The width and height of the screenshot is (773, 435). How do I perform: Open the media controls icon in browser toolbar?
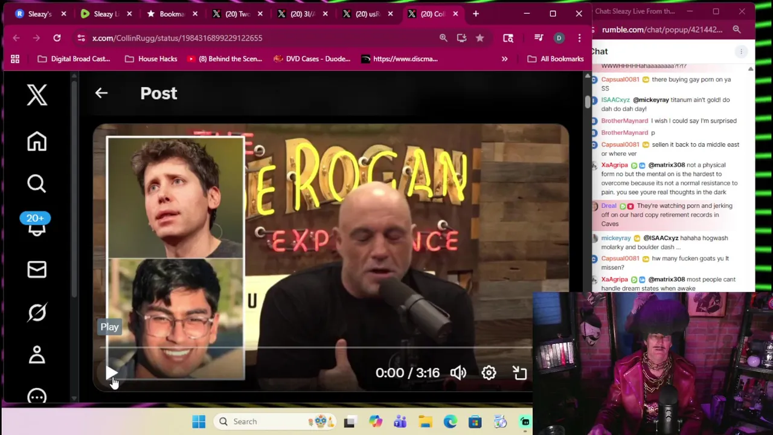click(x=539, y=38)
